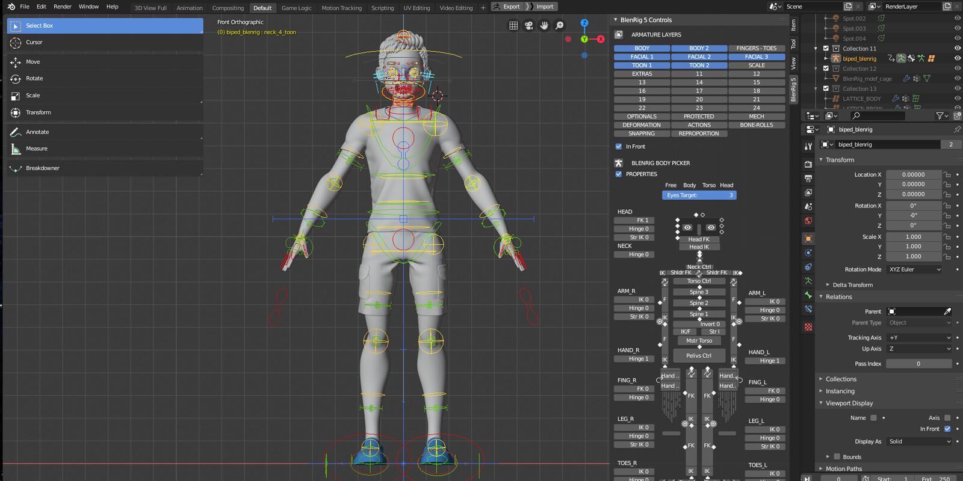Activate the Measure tool
The width and height of the screenshot is (963, 481).
click(x=36, y=149)
